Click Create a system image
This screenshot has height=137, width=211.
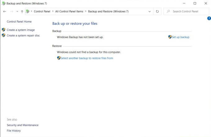21,30
